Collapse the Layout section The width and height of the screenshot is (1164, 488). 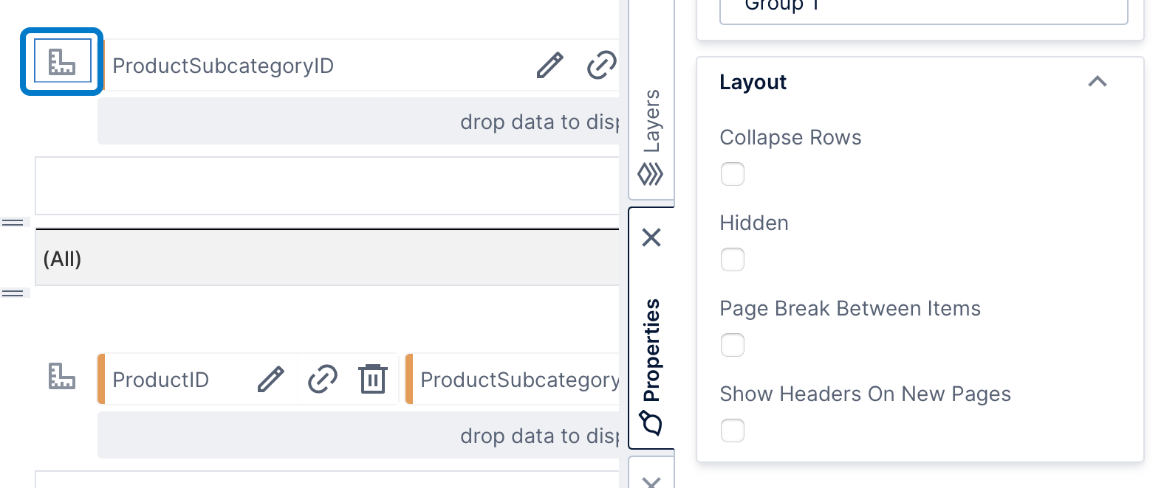tap(1098, 82)
